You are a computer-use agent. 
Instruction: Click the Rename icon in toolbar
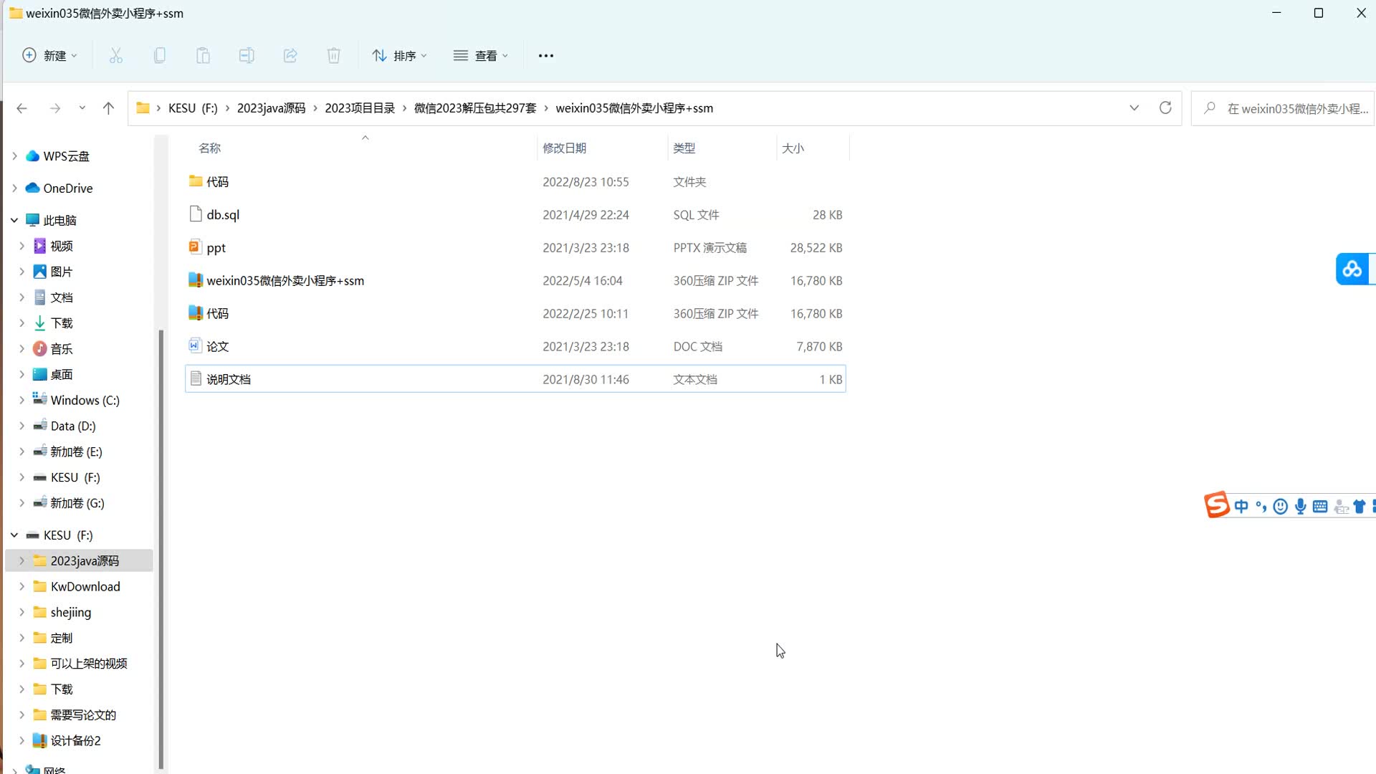247,56
